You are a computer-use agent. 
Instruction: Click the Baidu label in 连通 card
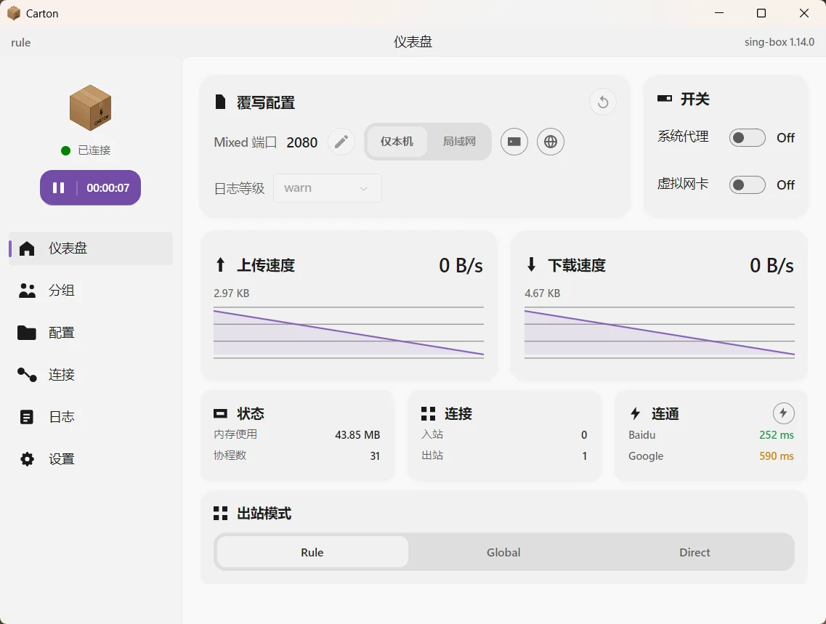click(641, 435)
